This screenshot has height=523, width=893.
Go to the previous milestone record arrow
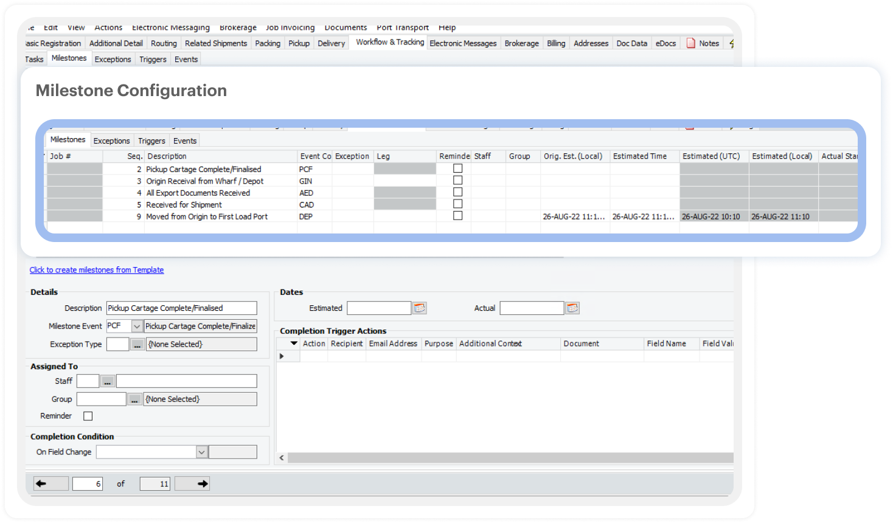click(41, 484)
